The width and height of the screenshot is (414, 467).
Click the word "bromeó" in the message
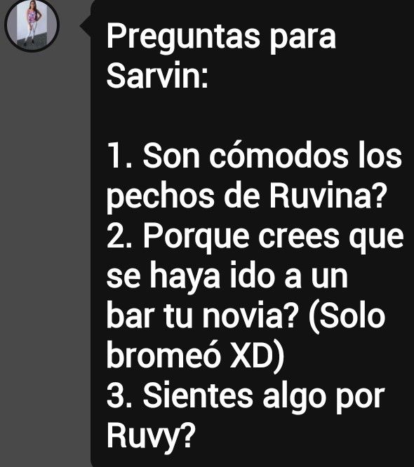(x=163, y=354)
